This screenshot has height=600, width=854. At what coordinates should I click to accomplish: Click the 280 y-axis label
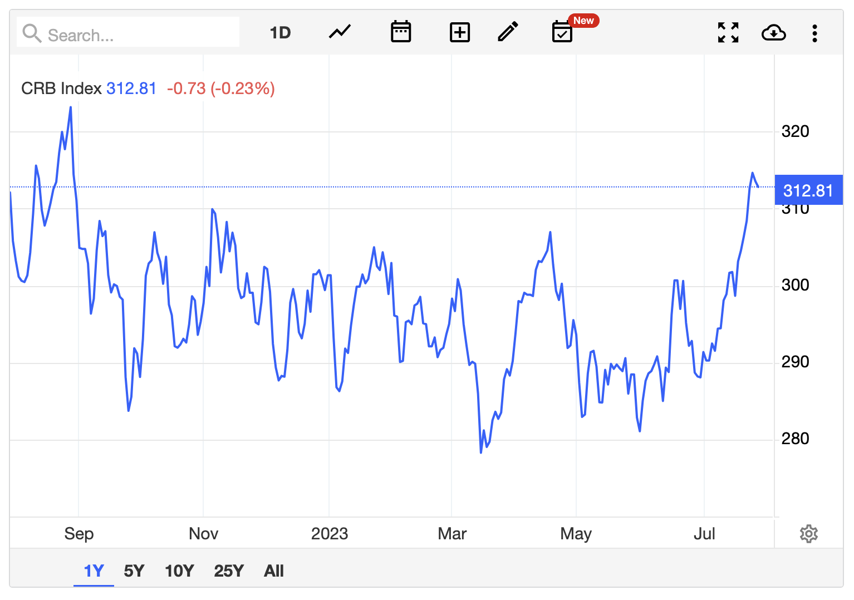pyautogui.click(x=795, y=439)
